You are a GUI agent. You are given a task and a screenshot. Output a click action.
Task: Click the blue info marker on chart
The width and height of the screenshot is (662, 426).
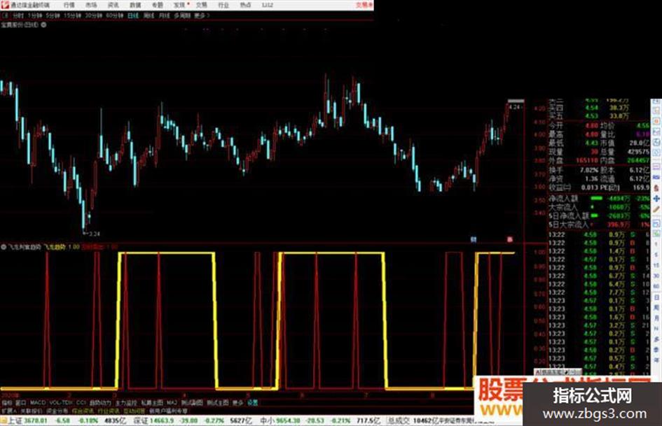(474, 239)
